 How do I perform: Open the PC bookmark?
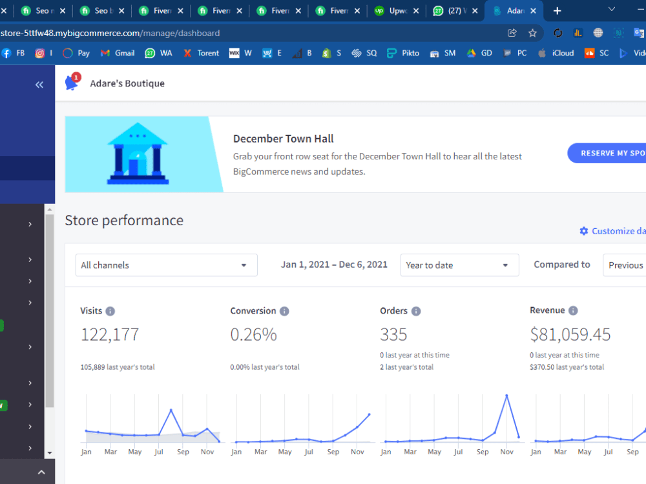click(x=516, y=53)
